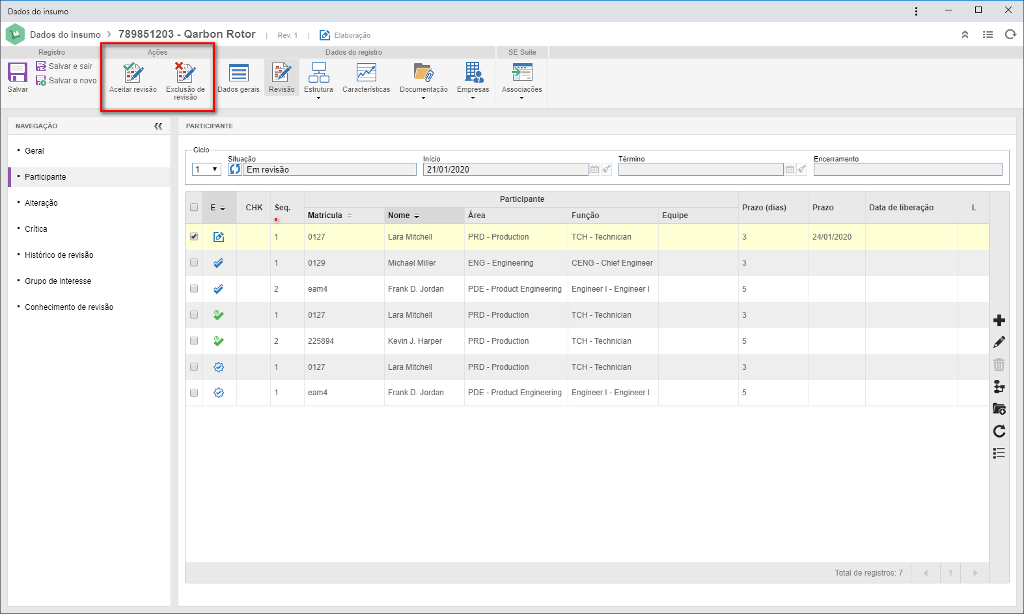Add a participant with plus icon
1024x614 pixels.
(x=999, y=320)
